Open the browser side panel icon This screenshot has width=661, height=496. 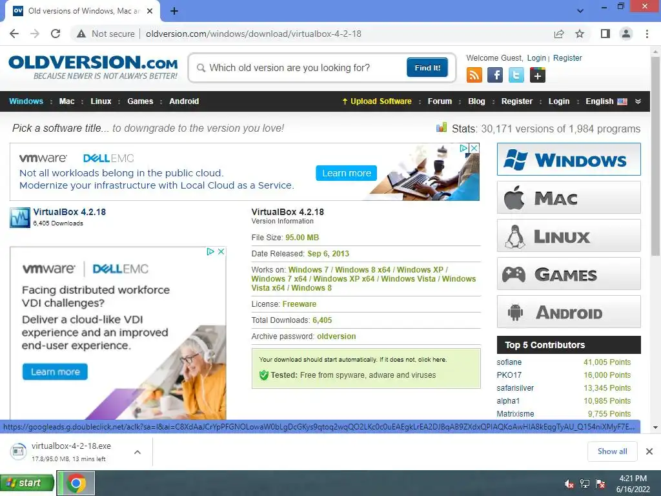tap(605, 34)
